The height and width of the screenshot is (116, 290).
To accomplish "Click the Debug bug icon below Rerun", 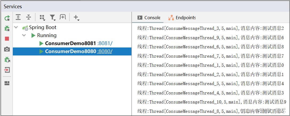I will 7,28.
